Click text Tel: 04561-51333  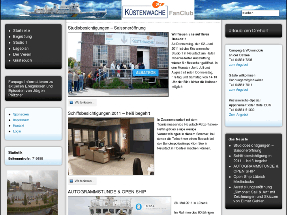point(242,110)
